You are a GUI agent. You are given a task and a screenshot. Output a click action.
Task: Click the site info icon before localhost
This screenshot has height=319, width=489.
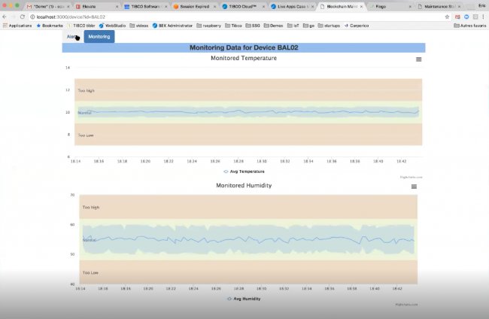tap(32, 17)
